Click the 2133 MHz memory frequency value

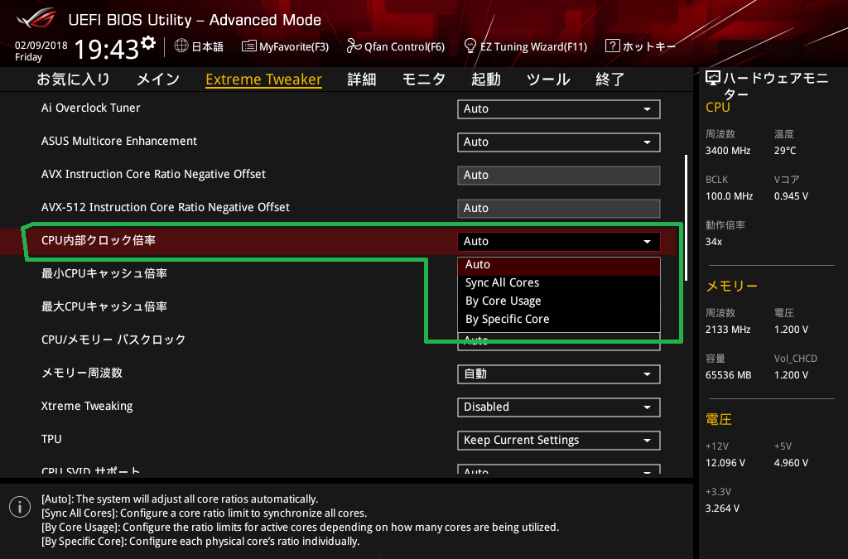coord(728,330)
